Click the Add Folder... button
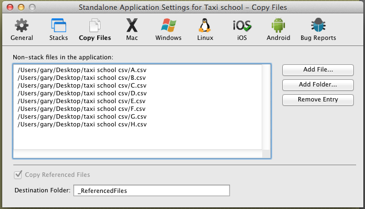 318,85
